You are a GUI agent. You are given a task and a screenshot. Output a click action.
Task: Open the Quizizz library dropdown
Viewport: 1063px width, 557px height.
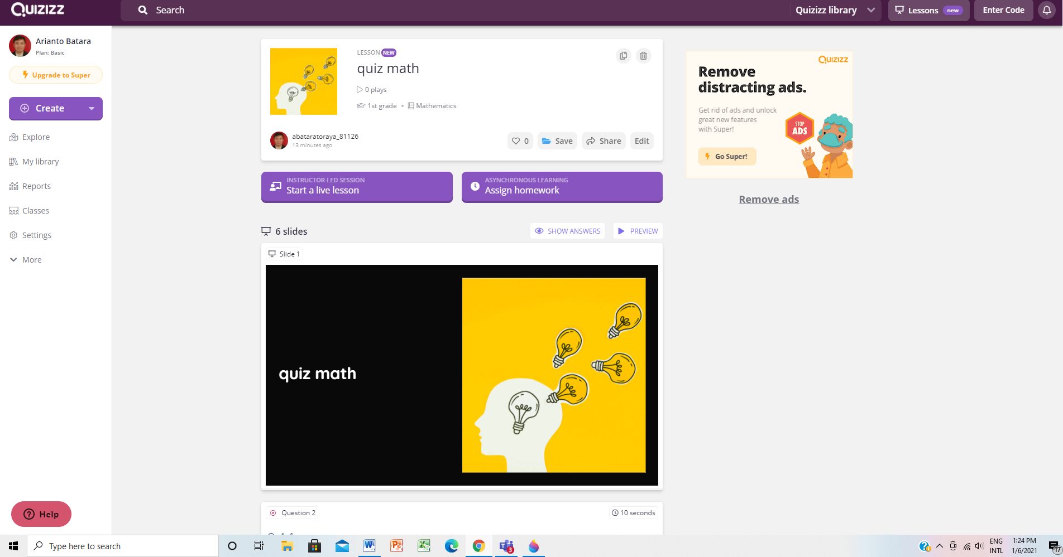click(x=835, y=10)
